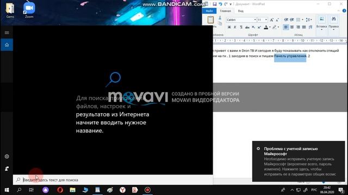Increase paragraph indent
This screenshot has height=195, width=348.
[292, 19]
